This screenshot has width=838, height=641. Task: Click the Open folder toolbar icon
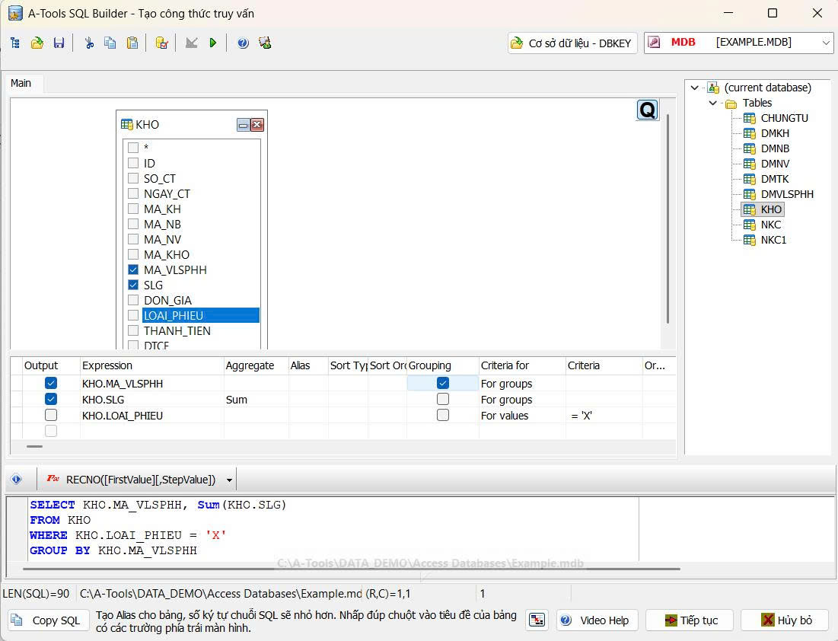37,43
